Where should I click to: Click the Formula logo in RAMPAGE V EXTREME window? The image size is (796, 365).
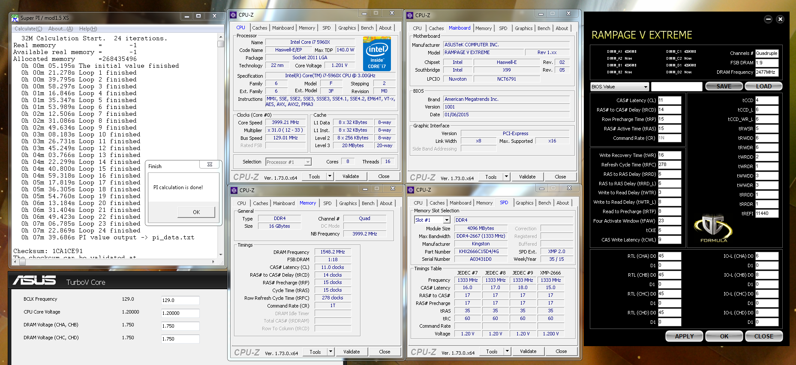pos(714,229)
